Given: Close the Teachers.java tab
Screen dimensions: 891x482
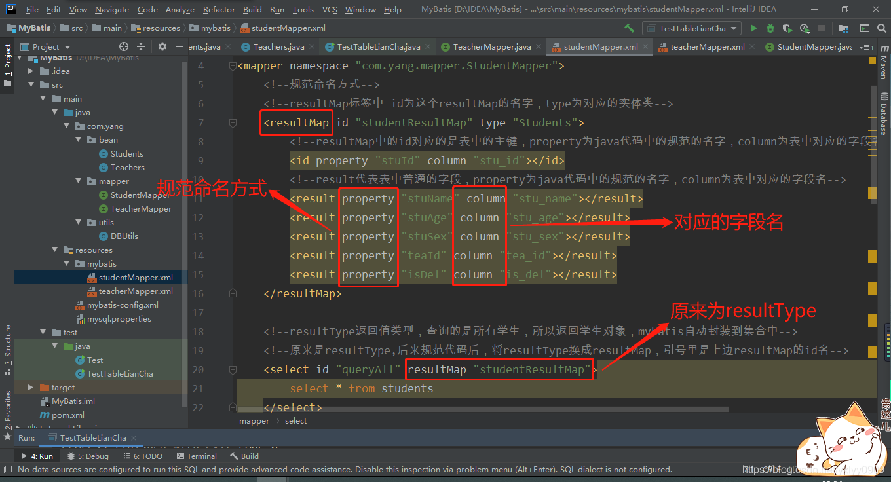Looking at the screenshot, I should coord(313,47).
